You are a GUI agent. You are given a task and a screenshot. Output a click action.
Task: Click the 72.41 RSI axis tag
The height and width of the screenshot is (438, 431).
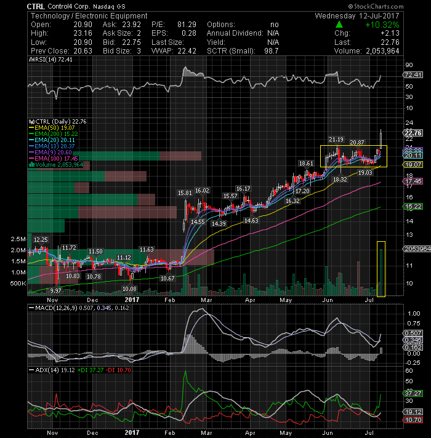pyautogui.click(x=413, y=75)
